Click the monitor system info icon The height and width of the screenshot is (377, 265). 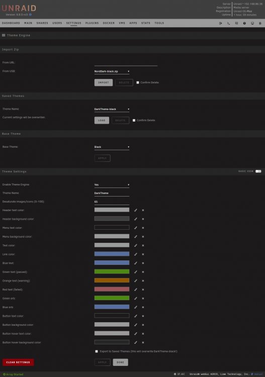tap(252, 23)
